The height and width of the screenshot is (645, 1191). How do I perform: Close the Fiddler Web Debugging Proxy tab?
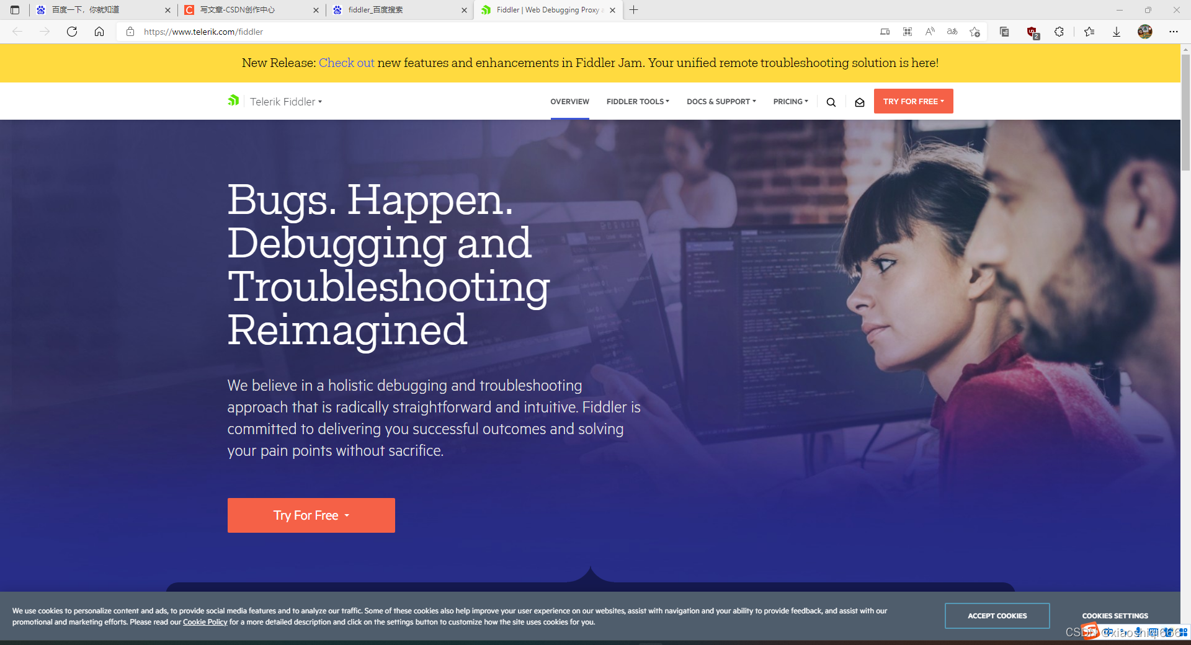click(x=612, y=10)
